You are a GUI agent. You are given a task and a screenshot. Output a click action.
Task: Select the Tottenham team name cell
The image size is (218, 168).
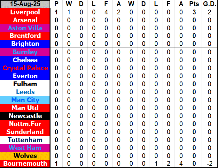[x=25, y=140]
